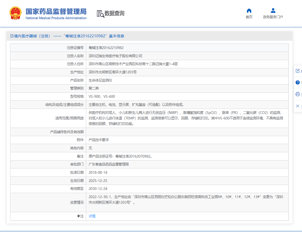302x232 pixels.
Task: Click the printer icon in side panel
Action: [x=297, y=94]
